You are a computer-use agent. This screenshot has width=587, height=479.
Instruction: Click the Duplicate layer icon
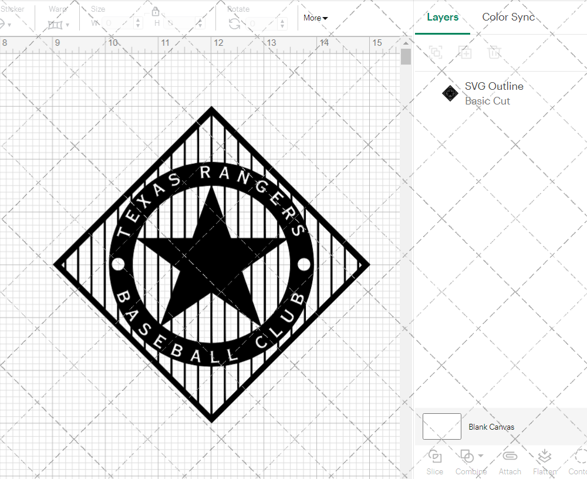coord(465,52)
